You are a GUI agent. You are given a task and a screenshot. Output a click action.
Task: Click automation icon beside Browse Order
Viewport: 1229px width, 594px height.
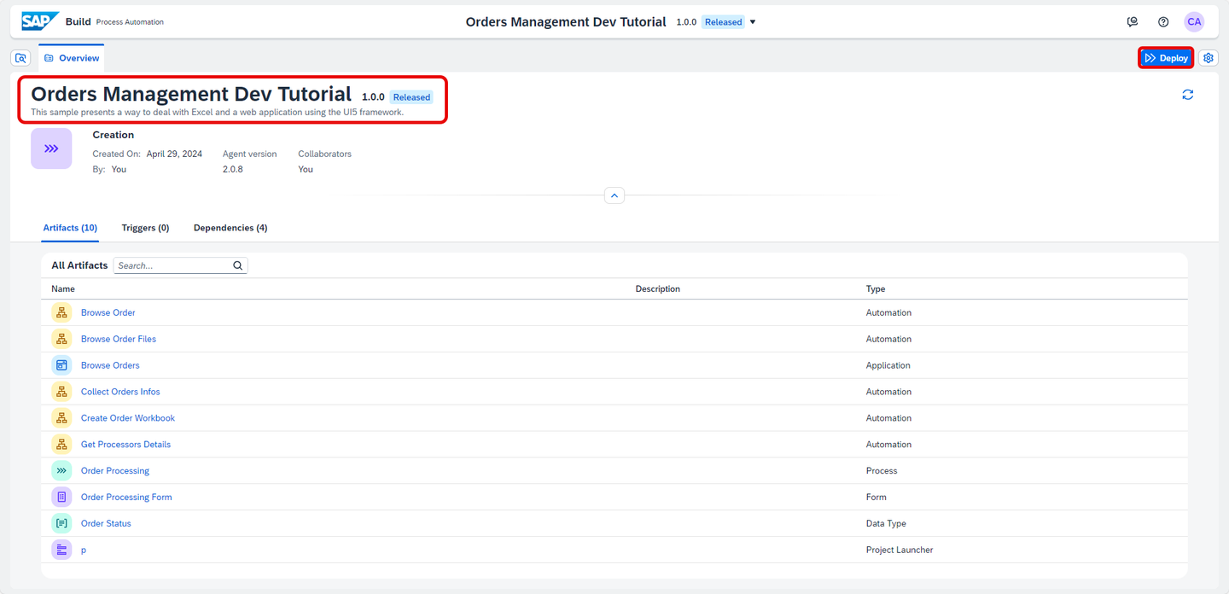[x=61, y=313]
